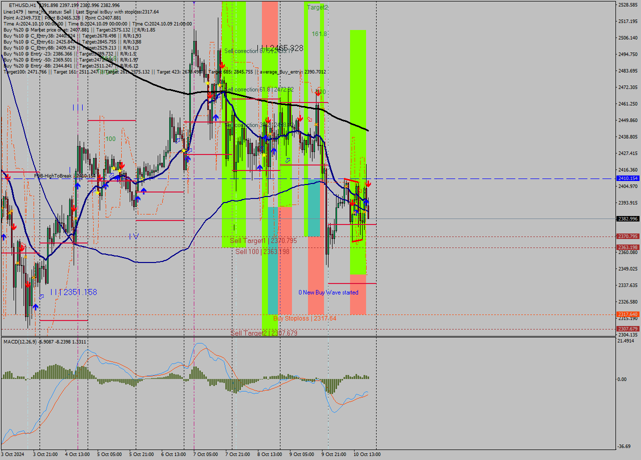Click the '3 Oct 2024' date on time axis
The width and height of the screenshot is (641, 460).
[x=13, y=454]
